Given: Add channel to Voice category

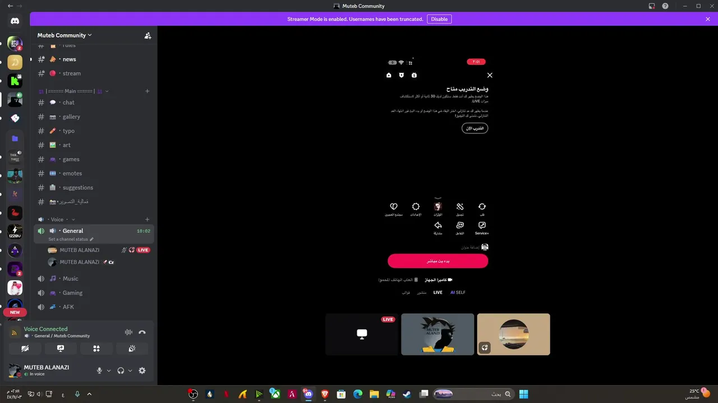Looking at the screenshot, I should pos(148,219).
